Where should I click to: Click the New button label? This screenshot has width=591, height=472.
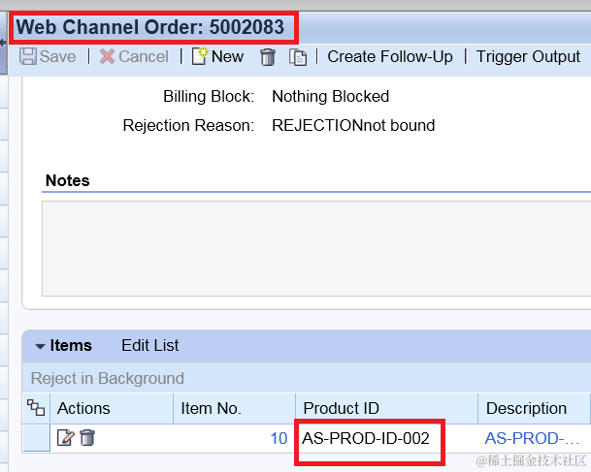click(x=227, y=56)
